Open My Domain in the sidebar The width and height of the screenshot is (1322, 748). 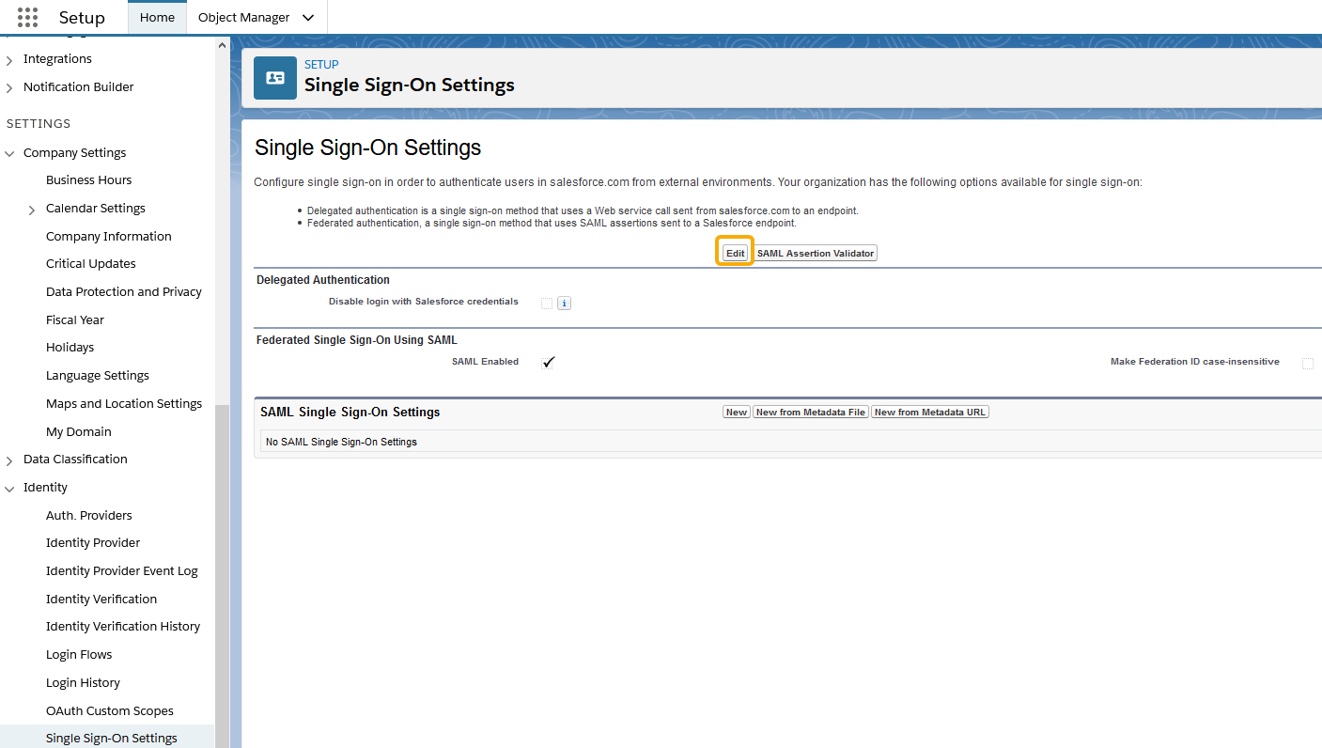pos(79,432)
